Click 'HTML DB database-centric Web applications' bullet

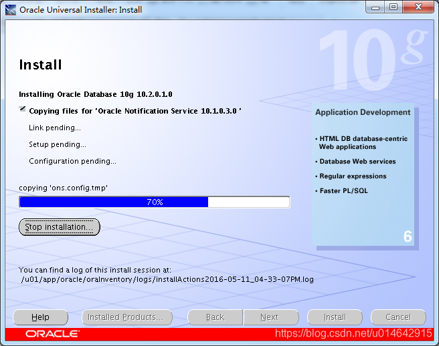click(361, 143)
